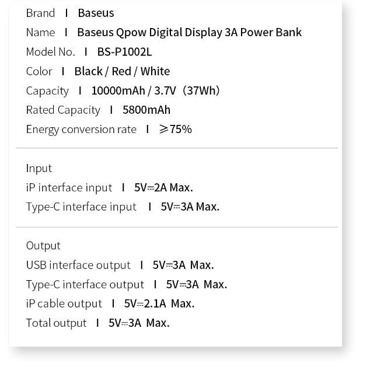Click the Output section heading

pyautogui.click(x=43, y=245)
